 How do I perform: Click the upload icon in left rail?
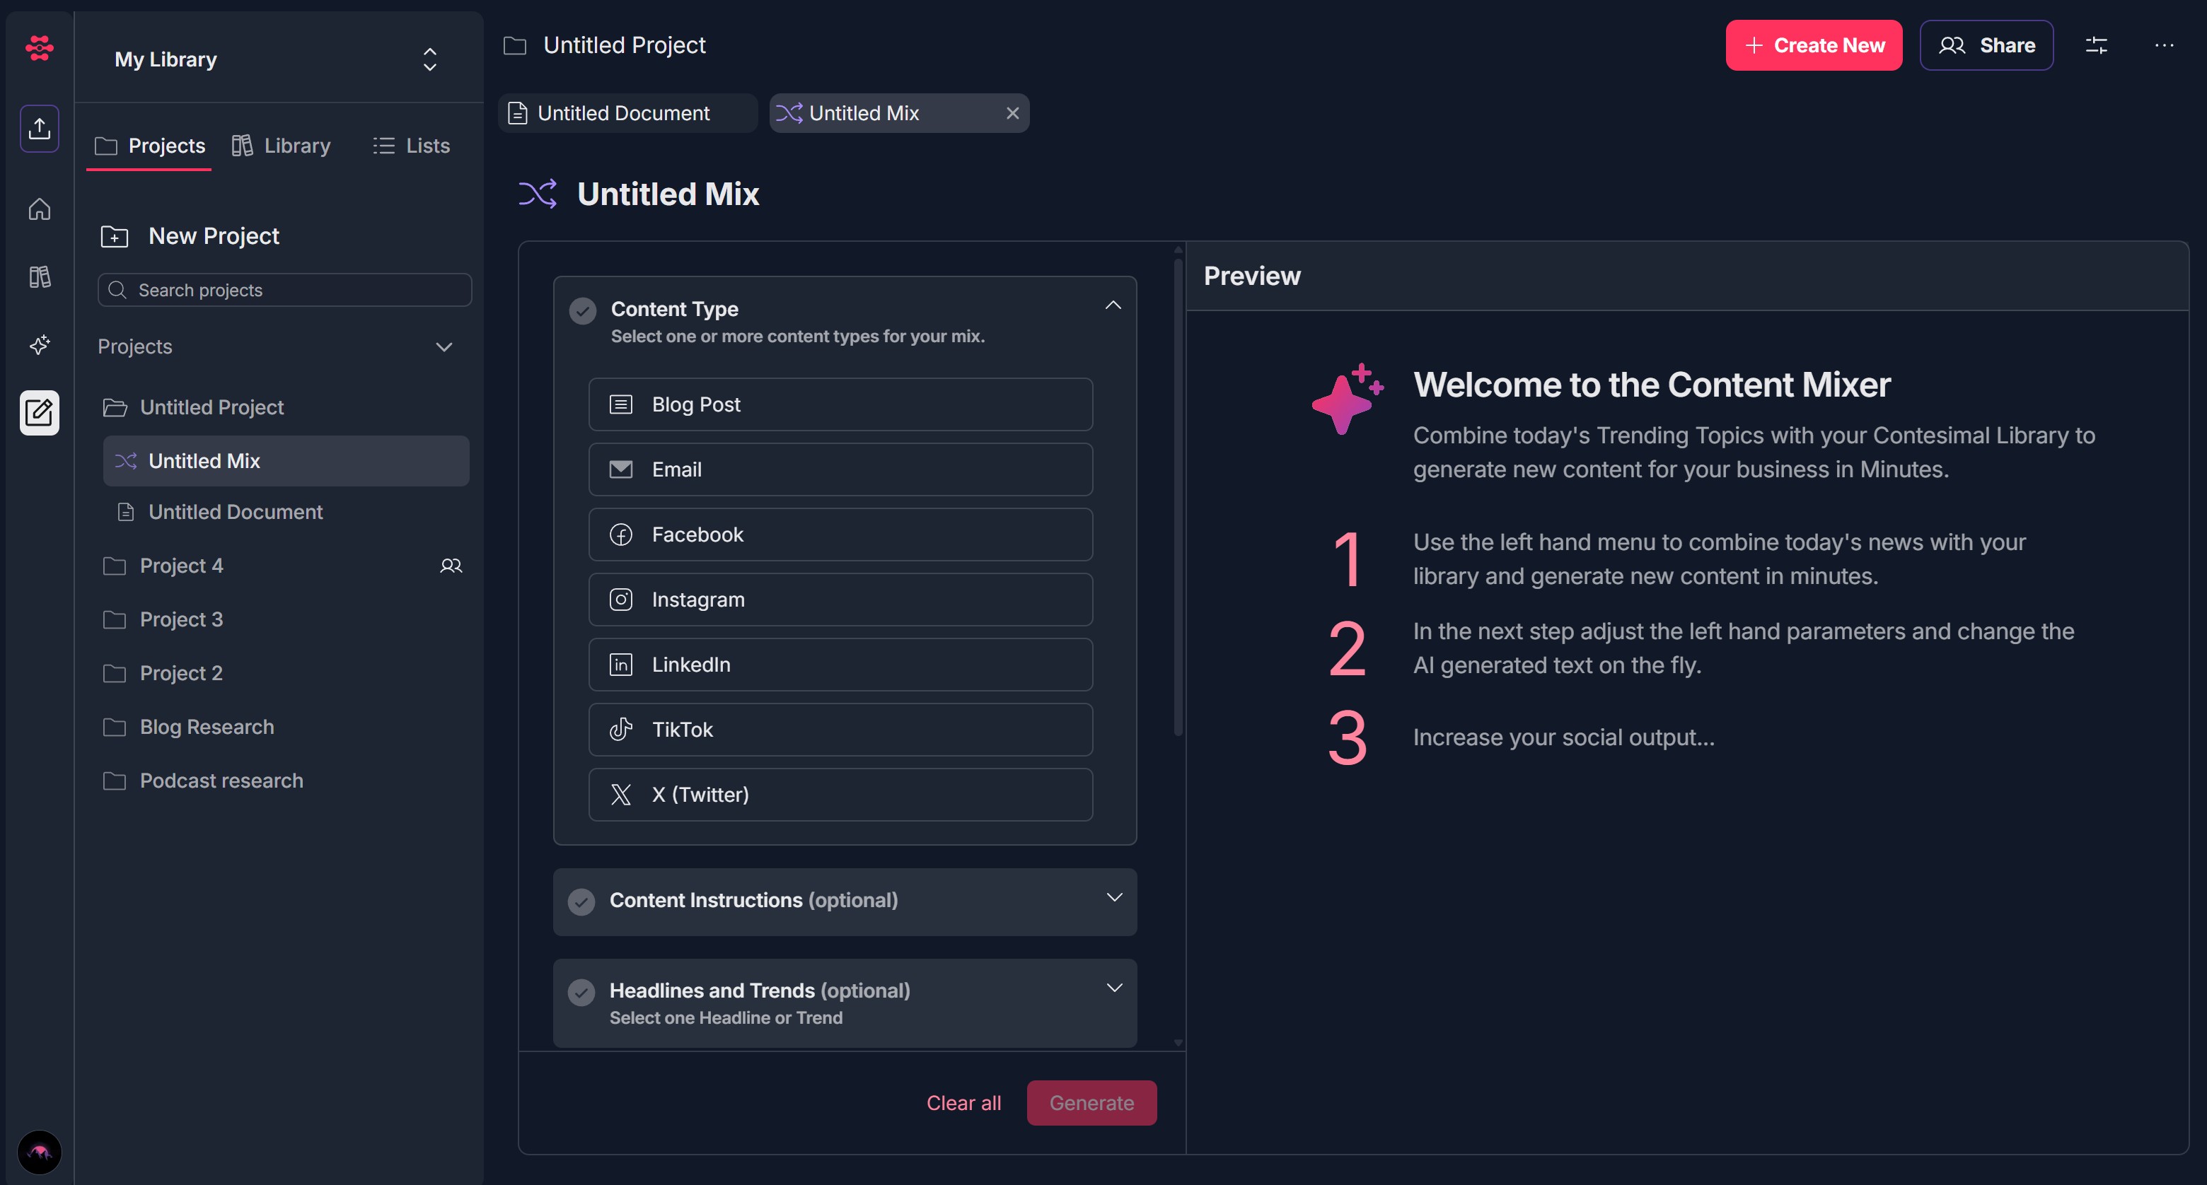point(40,129)
